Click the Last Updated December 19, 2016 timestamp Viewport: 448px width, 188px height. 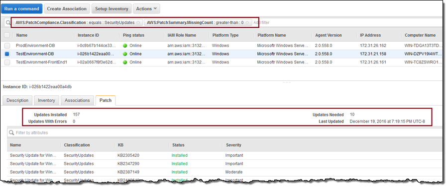[x=387, y=122]
